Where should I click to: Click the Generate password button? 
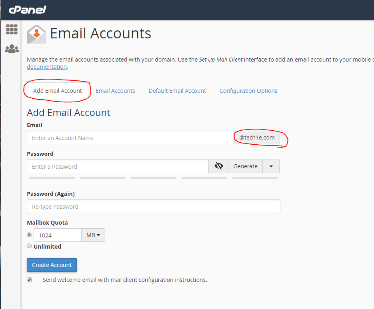click(x=245, y=166)
